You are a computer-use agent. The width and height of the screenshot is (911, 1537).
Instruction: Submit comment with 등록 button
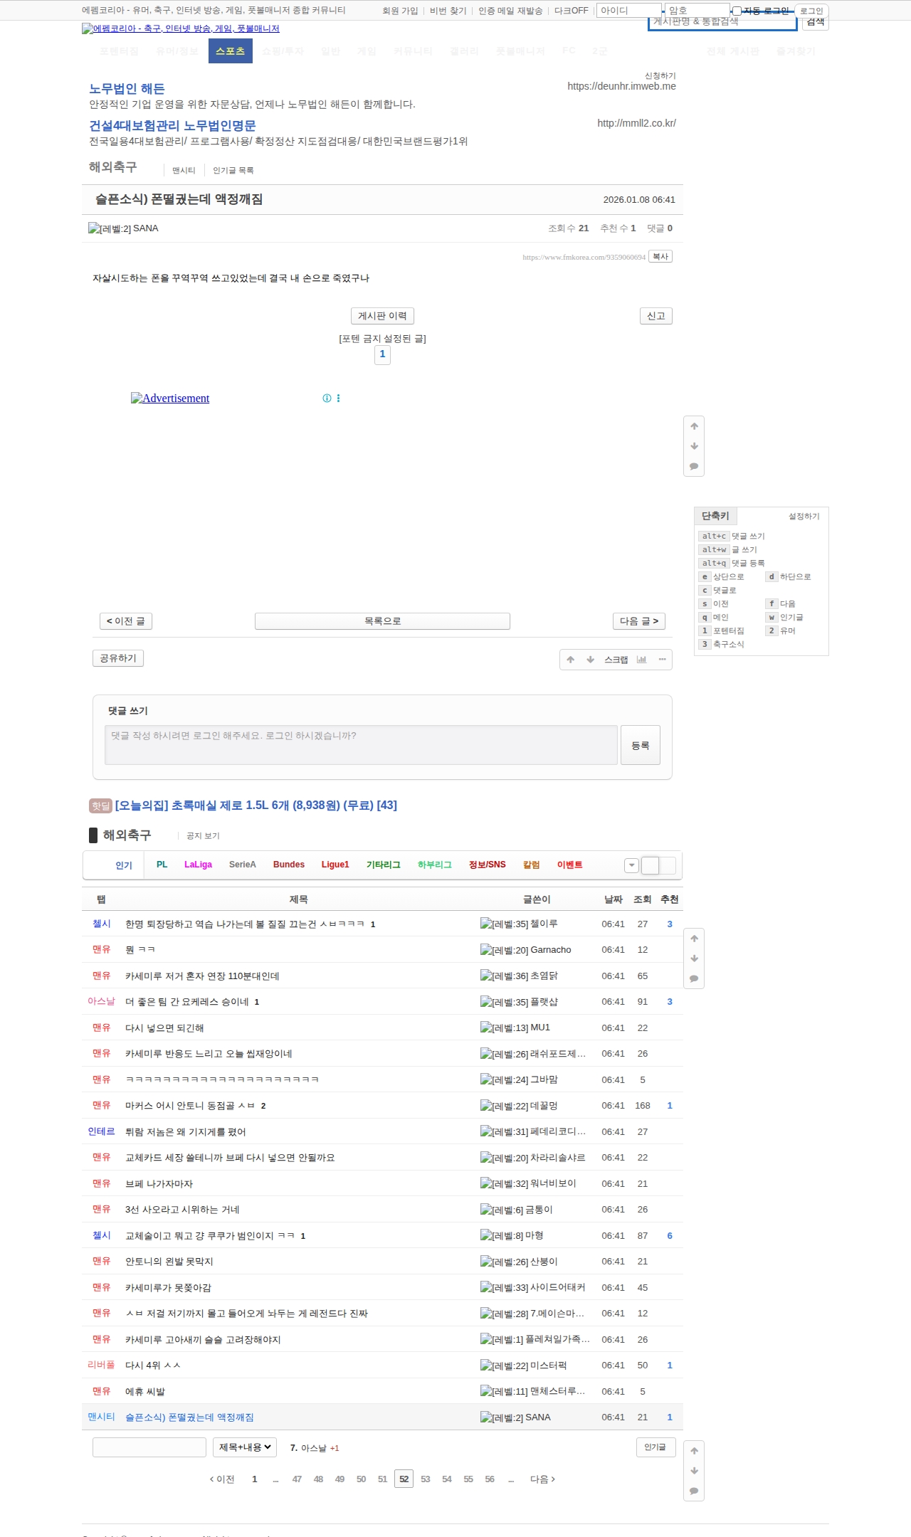click(641, 745)
